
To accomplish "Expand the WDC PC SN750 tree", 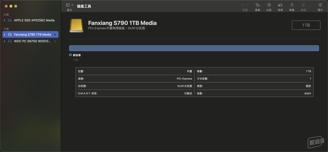I will tap(5, 41).
